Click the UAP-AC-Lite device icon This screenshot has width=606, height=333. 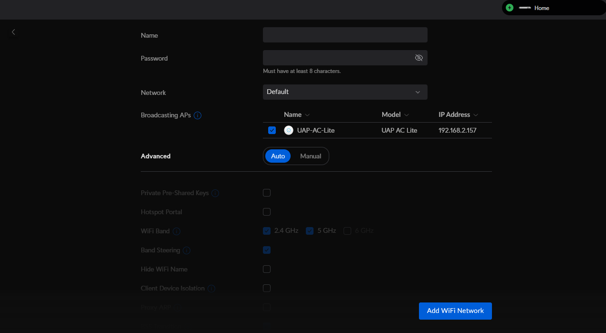coord(289,130)
